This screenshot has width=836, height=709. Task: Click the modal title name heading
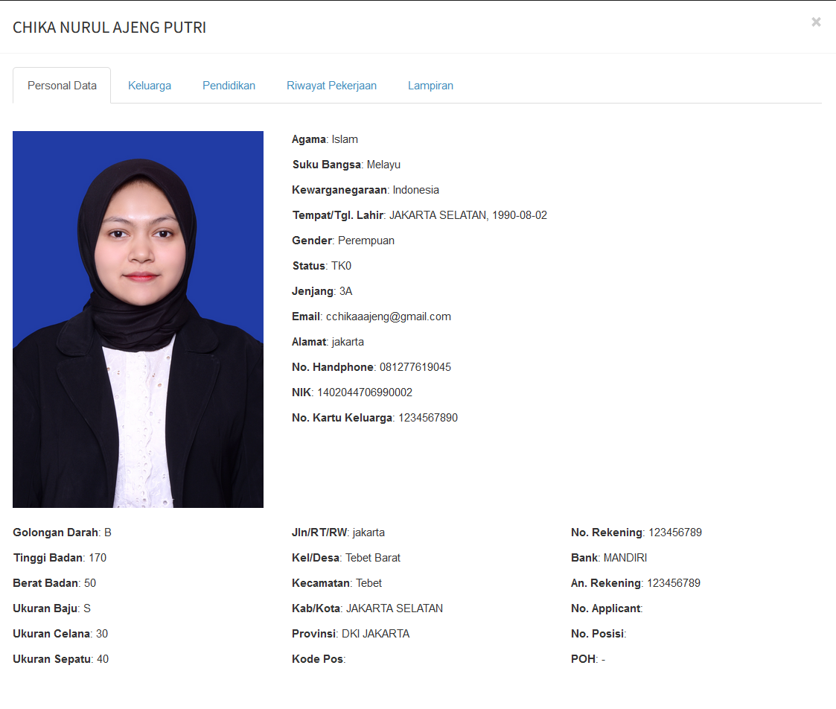point(109,28)
